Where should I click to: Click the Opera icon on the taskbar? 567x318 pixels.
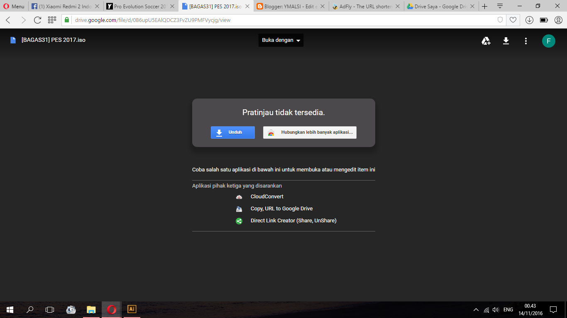pyautogui.click(x=111, y=309)
